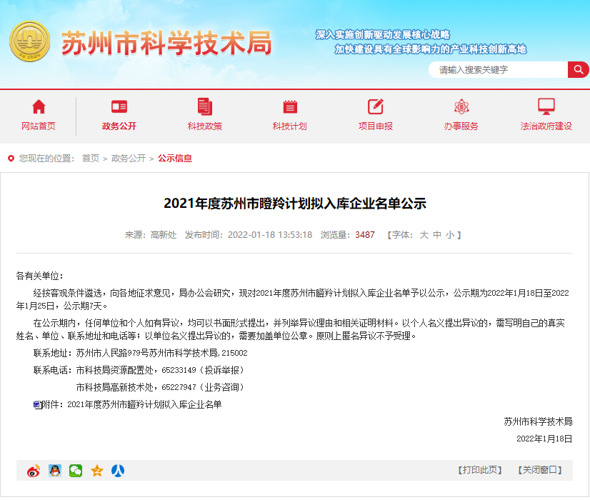This screenshot has width=590, height=500.
Task: Open the 科技计划 section
Action: point(289,116)
